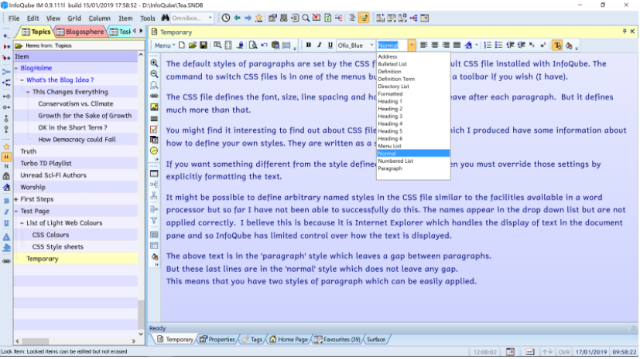640x359 pixels.
Task: Undo the last edit with the undo arrow
Action: [265, 46]
